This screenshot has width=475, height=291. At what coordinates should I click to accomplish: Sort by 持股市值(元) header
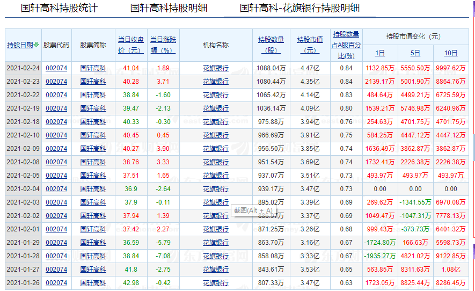click(310, 45)
